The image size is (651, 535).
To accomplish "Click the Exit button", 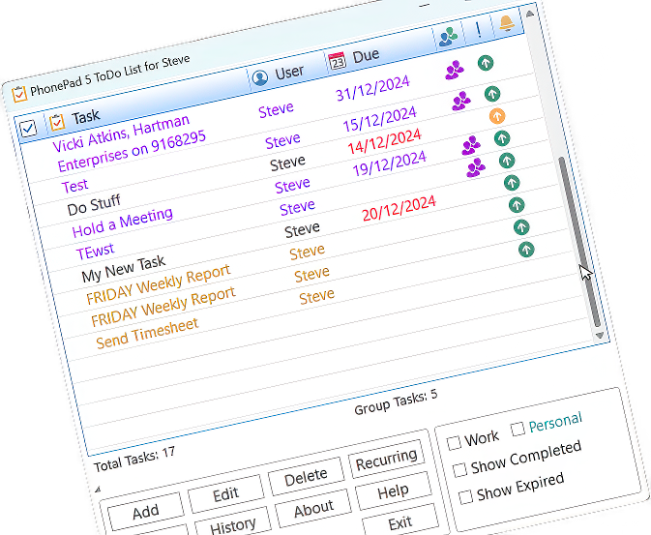I will (400, 523).
